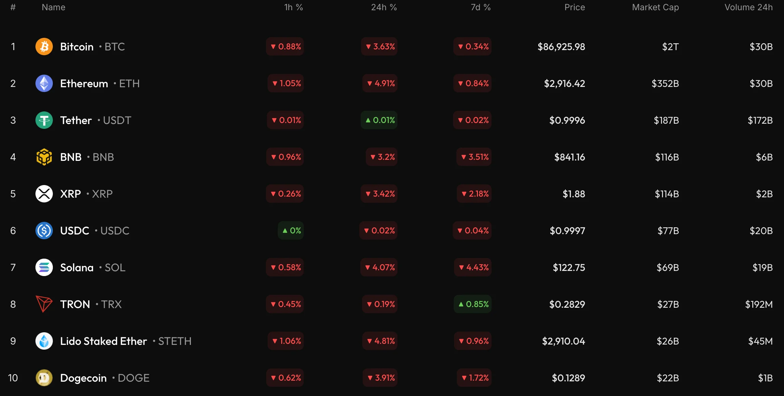Click the green Tether logo icon
Viewport: 784px width, 396px height.
point(44,120)
